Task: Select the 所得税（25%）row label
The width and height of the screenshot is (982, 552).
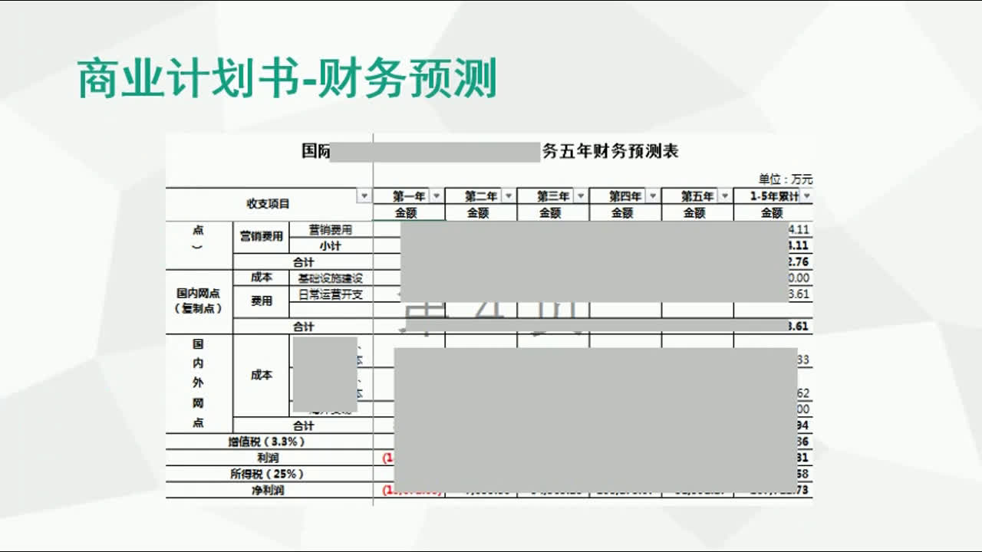Action: [x=269, y=474]
